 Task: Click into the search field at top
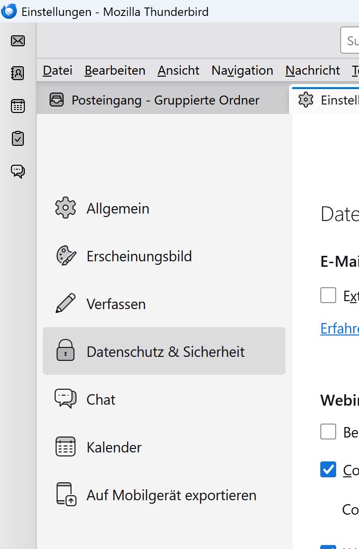coord(351,40)
